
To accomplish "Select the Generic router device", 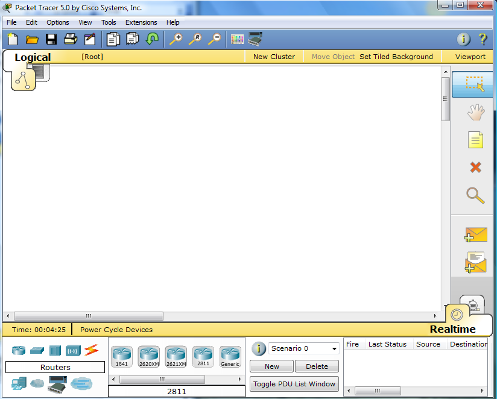I will click(230, 357).
